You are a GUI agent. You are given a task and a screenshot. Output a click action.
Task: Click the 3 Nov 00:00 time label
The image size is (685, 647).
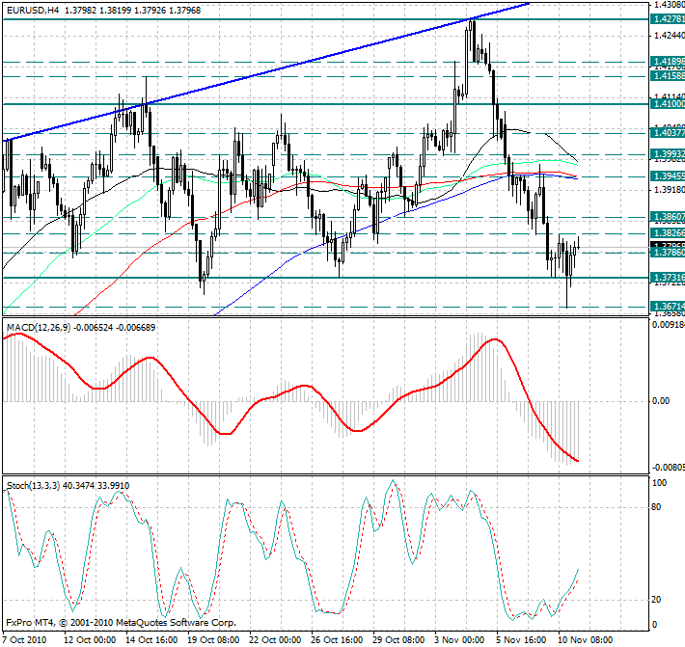click(459, 640)
